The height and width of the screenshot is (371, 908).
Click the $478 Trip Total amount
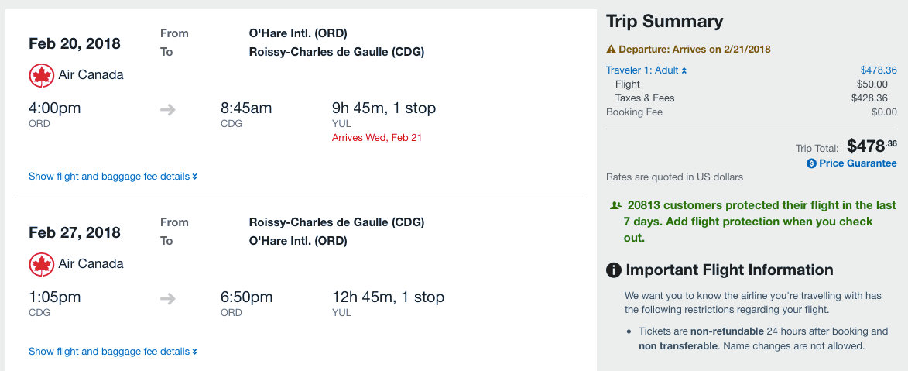(x=872, y=146)
